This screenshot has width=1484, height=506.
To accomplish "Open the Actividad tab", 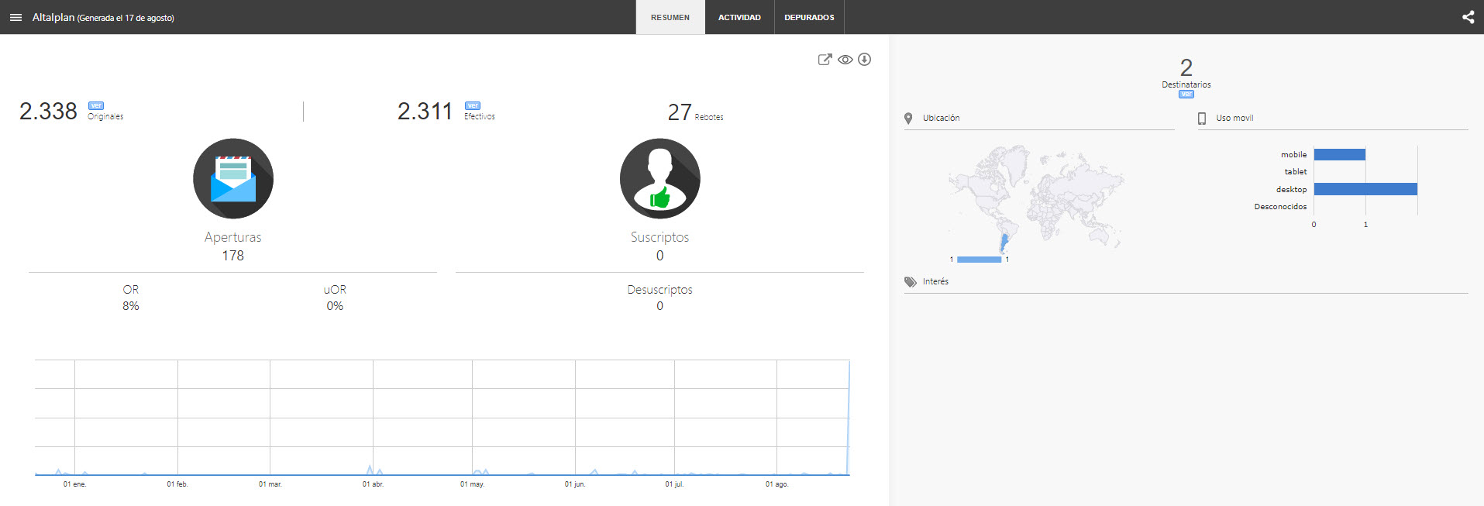I will click(739, 17).
